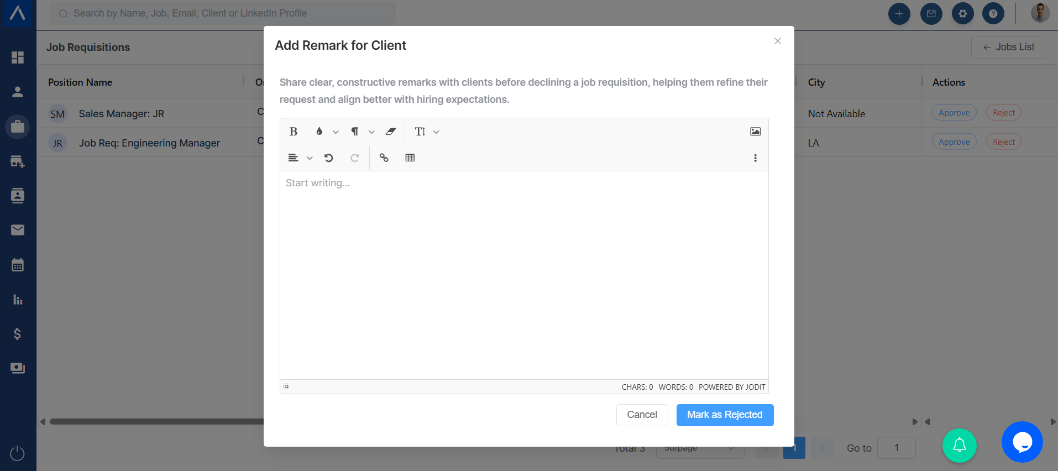Close the Add Remark for Client dialog
The height and width of the screenshot is (471, 1058).
(x=778, y=41)
